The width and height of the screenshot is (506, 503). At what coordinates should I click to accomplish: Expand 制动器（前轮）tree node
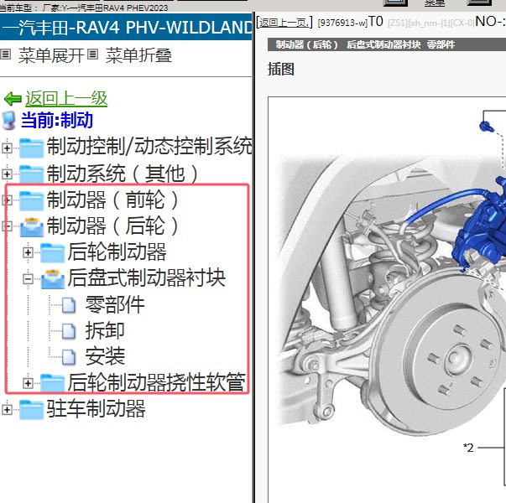7,200
